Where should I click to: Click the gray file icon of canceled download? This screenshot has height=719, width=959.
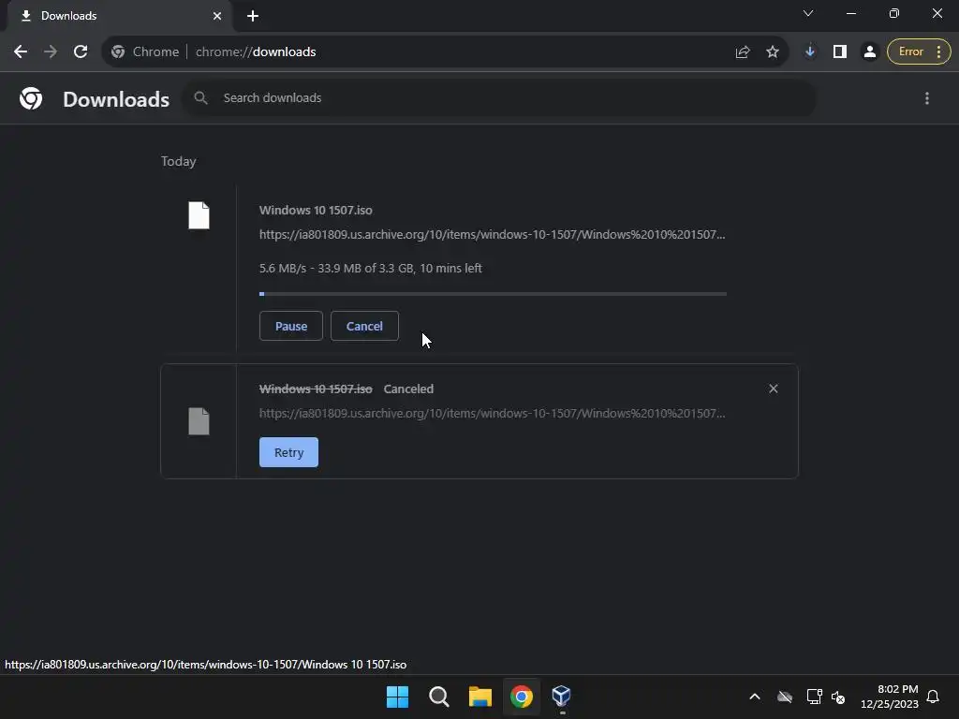(199, 421)
